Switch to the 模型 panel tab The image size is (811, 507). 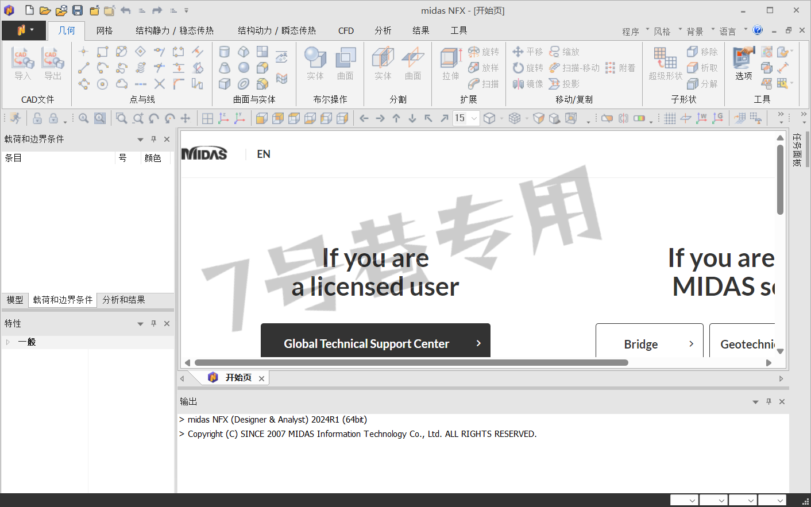click(x=15, y=300)
